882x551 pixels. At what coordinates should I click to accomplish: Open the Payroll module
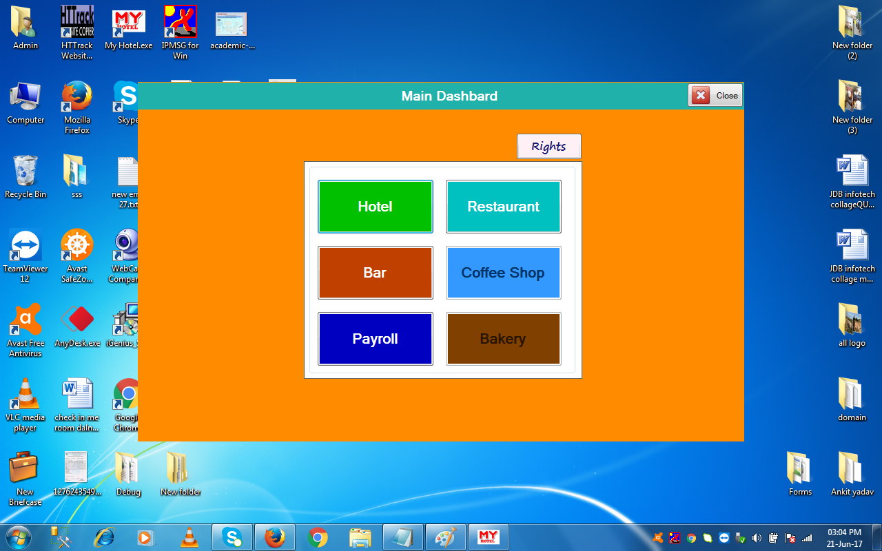376,339
